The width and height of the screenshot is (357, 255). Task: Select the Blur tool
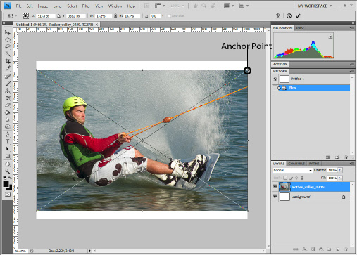pyautogui.click(x=8, y=119)
